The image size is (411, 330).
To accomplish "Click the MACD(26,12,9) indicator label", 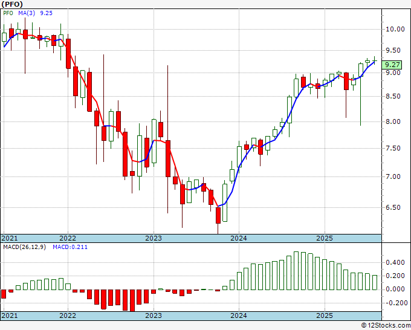I will click(24, 247).
